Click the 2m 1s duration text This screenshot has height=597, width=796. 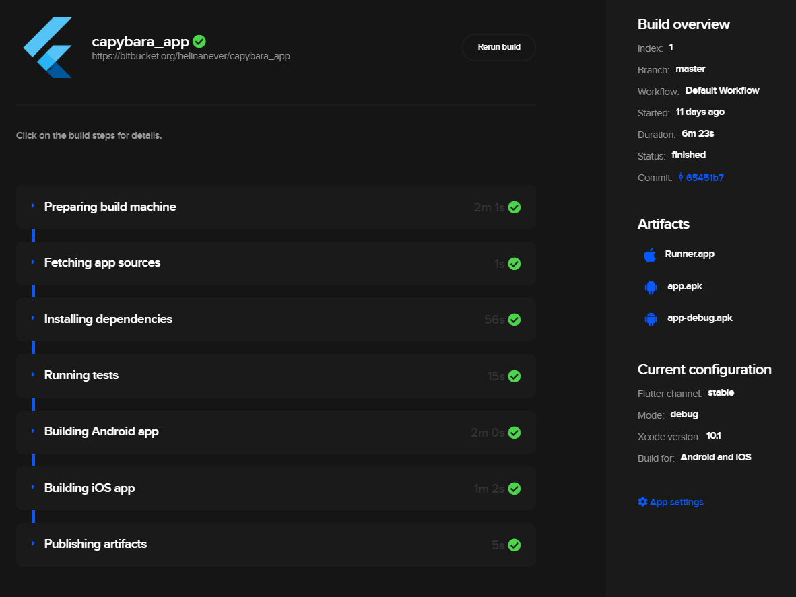pos(489,207)
